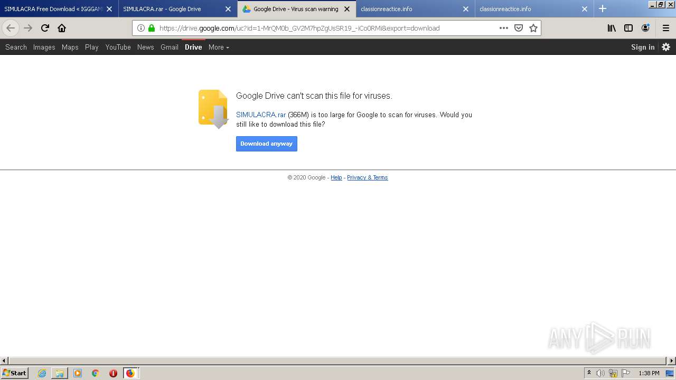The image size is (676, 380).
Task: Click the browser Forward arrow
Action: click(x=28, y=28)
